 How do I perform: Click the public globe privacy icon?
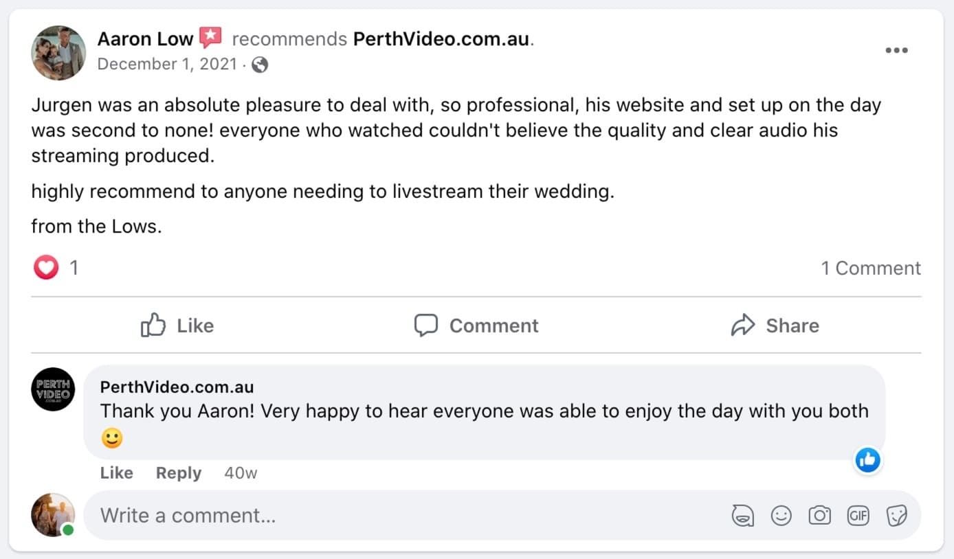[260, 65]
